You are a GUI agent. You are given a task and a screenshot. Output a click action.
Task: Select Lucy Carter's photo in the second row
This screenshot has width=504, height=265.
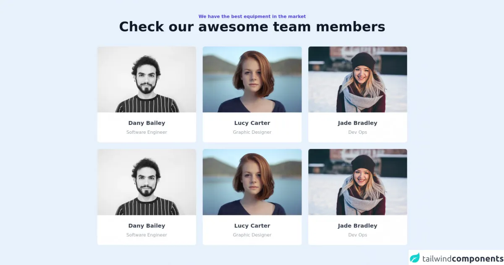(x=252, y=182)
